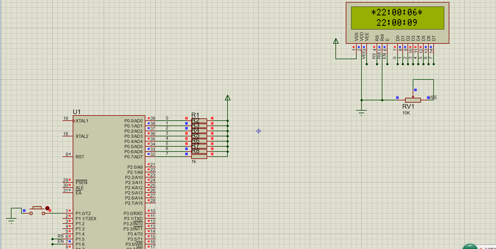Click the 10K value under RV1

[x=406, y=113]
